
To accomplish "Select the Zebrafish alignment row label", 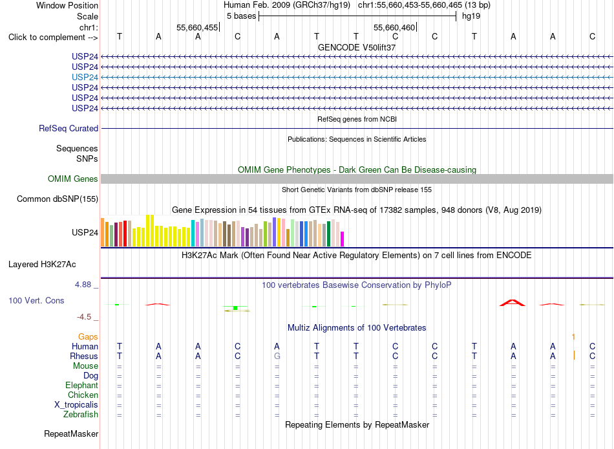I will tap(81, 414).
